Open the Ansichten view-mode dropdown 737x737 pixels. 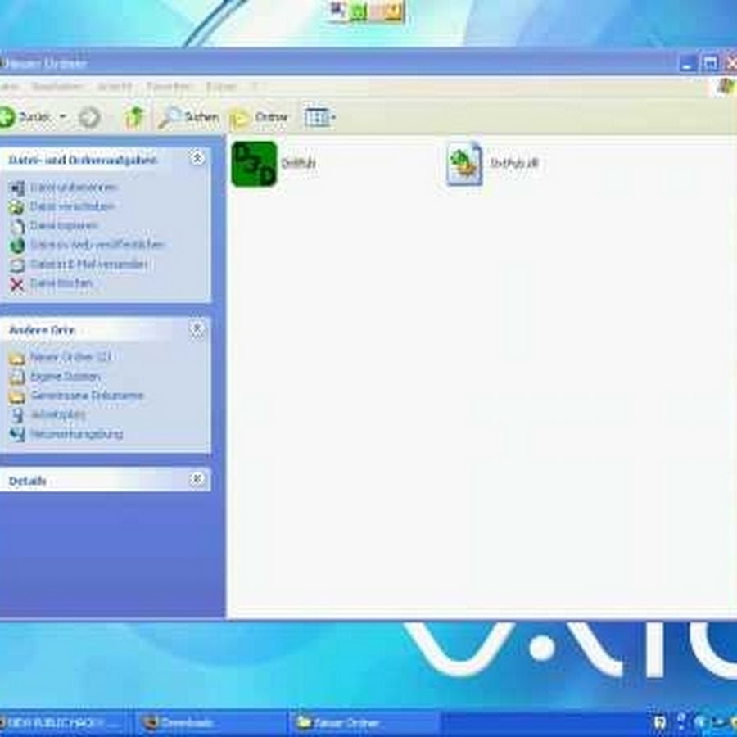point(320,117)
